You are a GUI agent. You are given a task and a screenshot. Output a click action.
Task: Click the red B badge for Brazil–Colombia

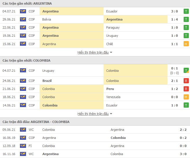point(186,81)
